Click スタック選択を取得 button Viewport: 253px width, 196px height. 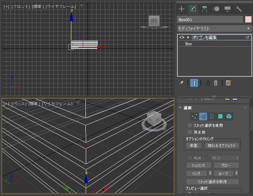tap(212, 182)
